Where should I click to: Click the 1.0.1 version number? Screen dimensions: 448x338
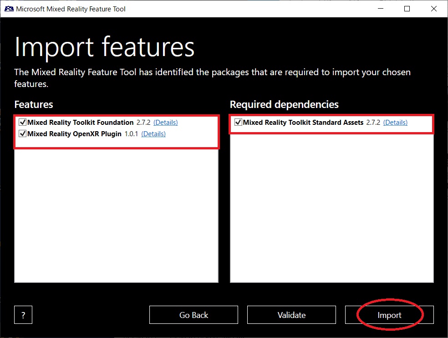tap(131, 134)
